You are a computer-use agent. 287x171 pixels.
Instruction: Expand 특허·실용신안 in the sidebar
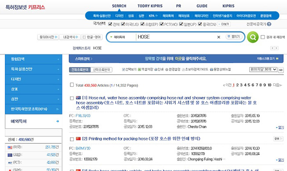click(34, 69)
